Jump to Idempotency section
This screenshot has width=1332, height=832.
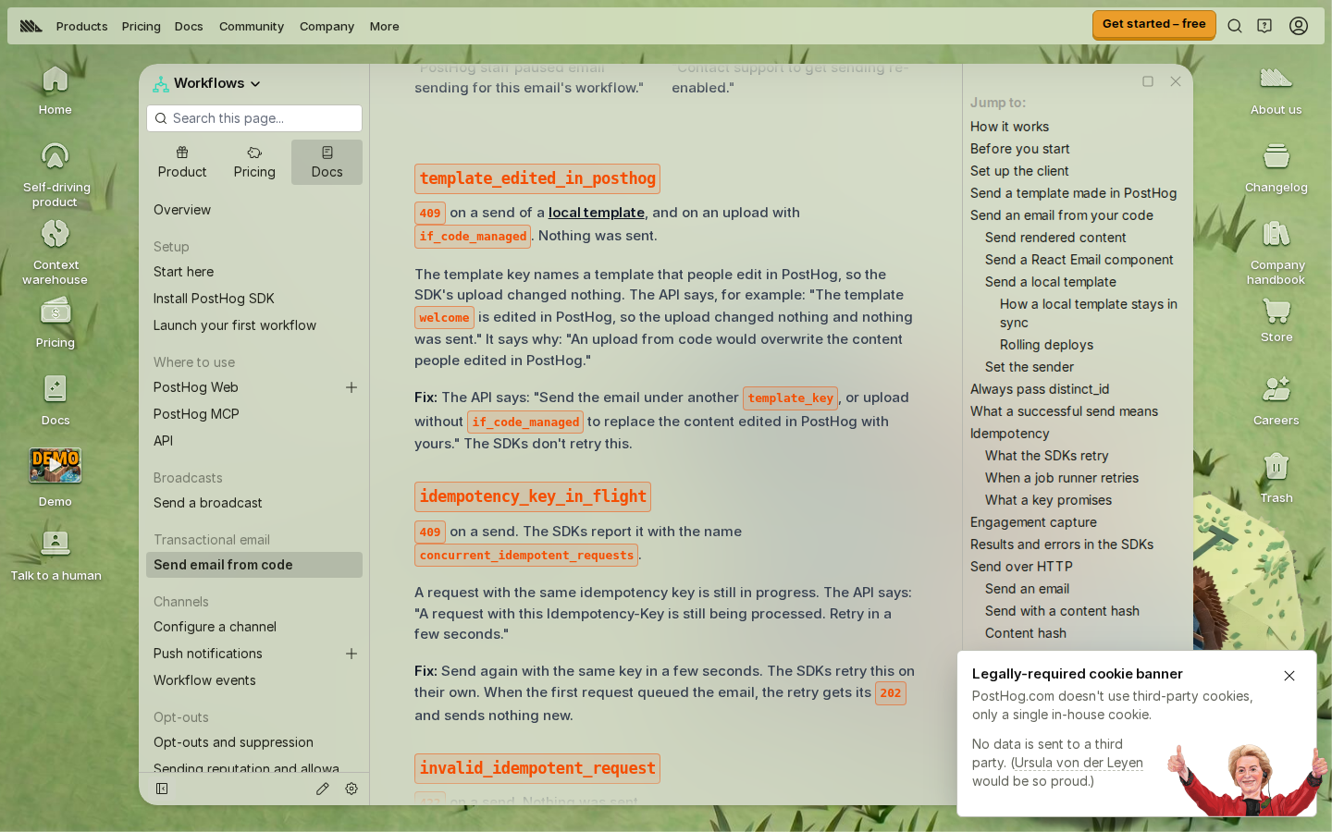(x=1009, y=434)
